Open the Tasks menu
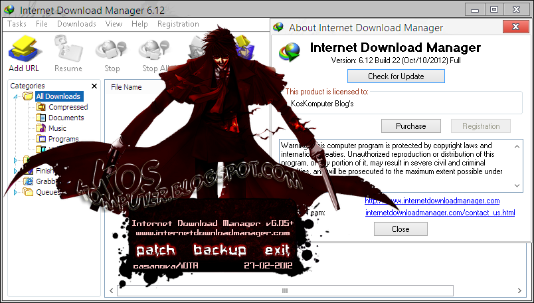The width and height of the screenshot is (534, 303). [x=17, y=24]
